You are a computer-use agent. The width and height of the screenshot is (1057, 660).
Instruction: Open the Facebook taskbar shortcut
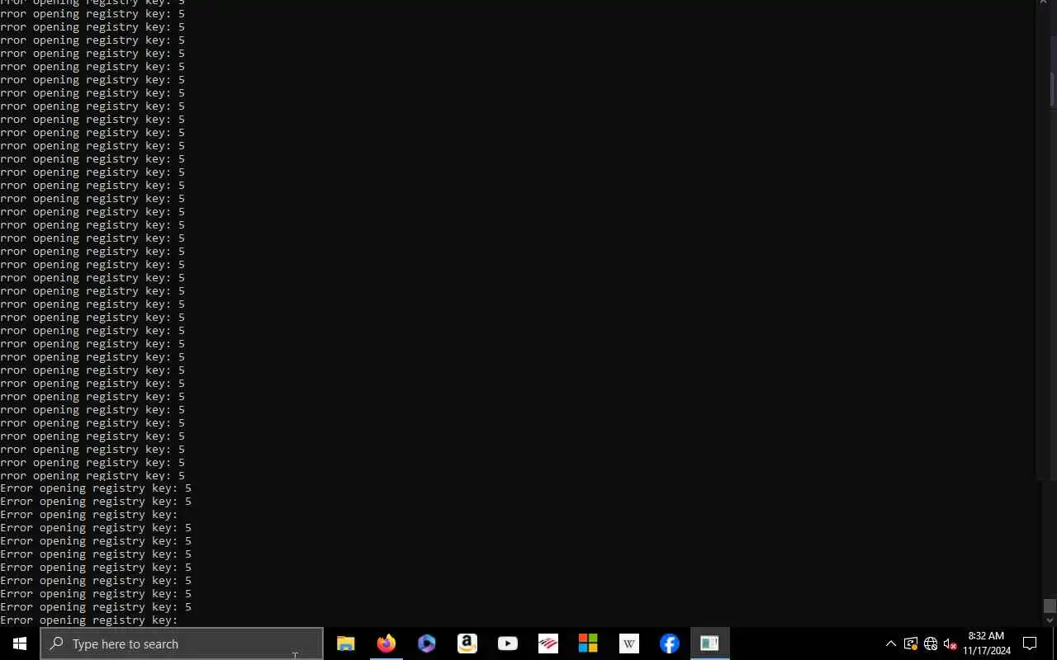click(670, 643)
